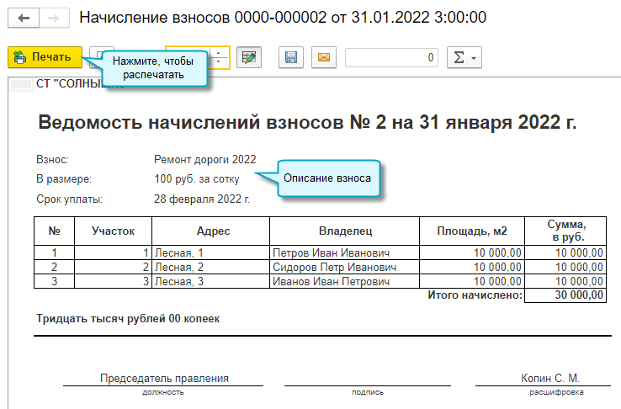Click the Владелец column header

344,231
